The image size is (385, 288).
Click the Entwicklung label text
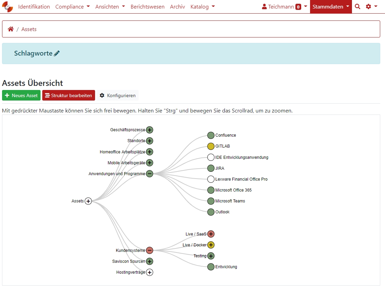226,267
